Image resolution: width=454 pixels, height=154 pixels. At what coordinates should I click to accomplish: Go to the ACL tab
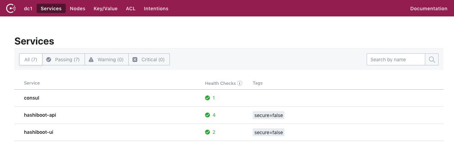click(130, 9)
